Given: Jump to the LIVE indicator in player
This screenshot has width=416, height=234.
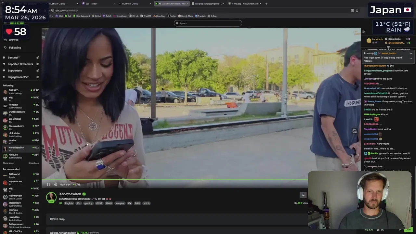Looking at the screenshot, I should (77, 185).
